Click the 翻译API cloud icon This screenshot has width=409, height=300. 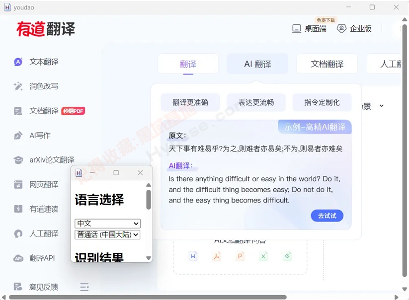coord(18,258)
